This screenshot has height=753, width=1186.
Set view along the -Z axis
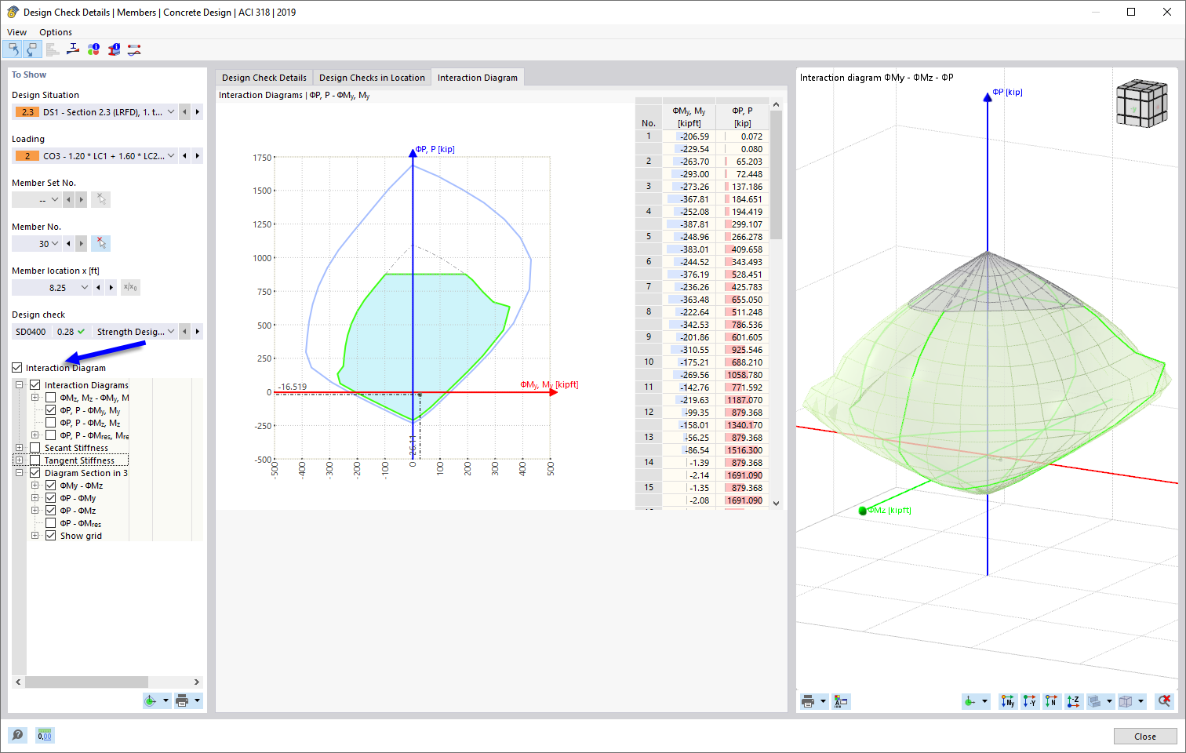1073,701
